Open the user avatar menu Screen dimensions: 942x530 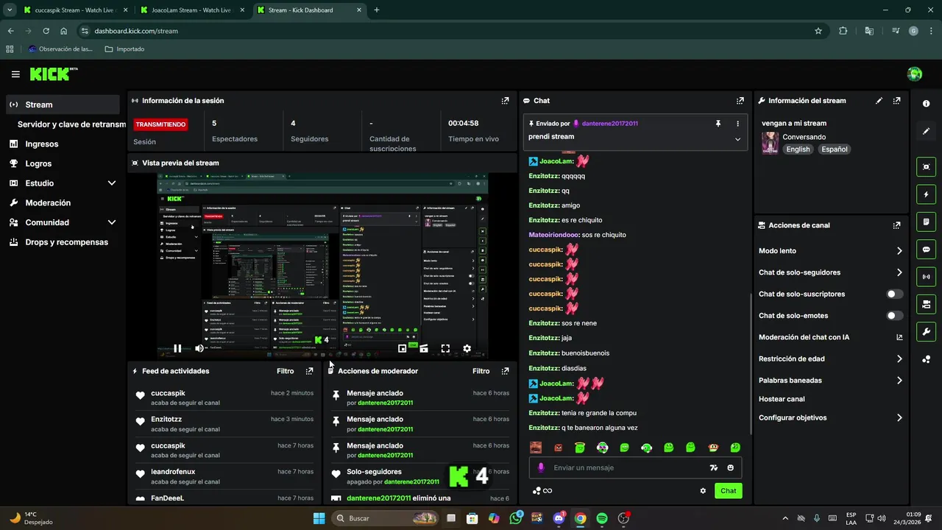tap(915, 74)
